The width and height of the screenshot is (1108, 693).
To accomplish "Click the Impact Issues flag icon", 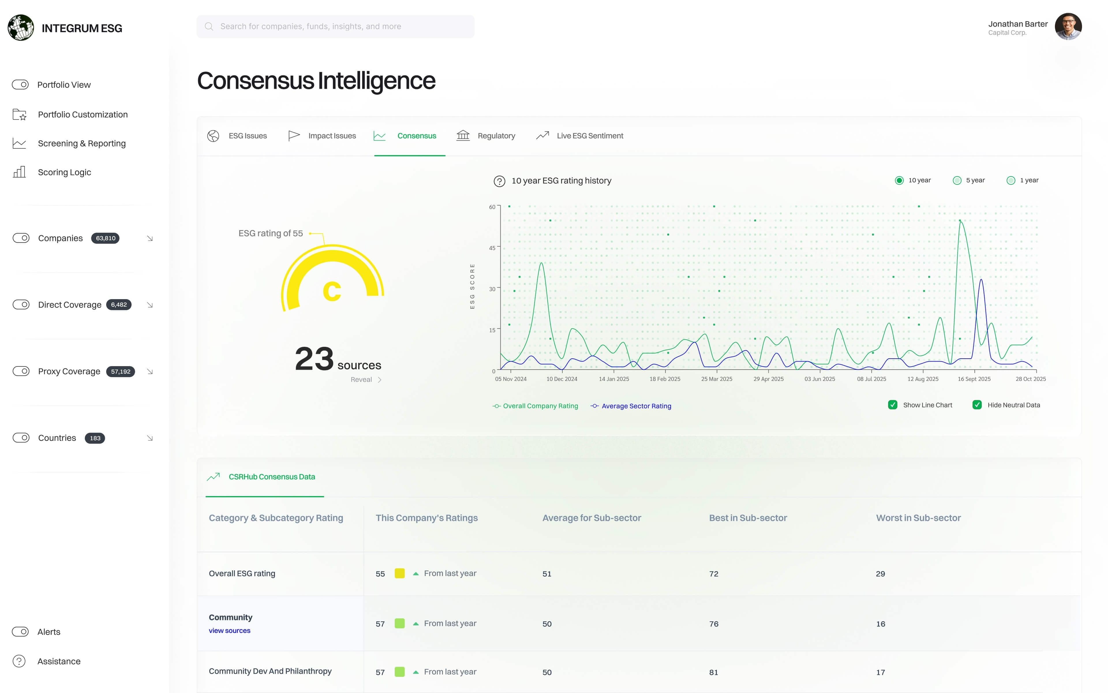I will (x=293, y=136).
